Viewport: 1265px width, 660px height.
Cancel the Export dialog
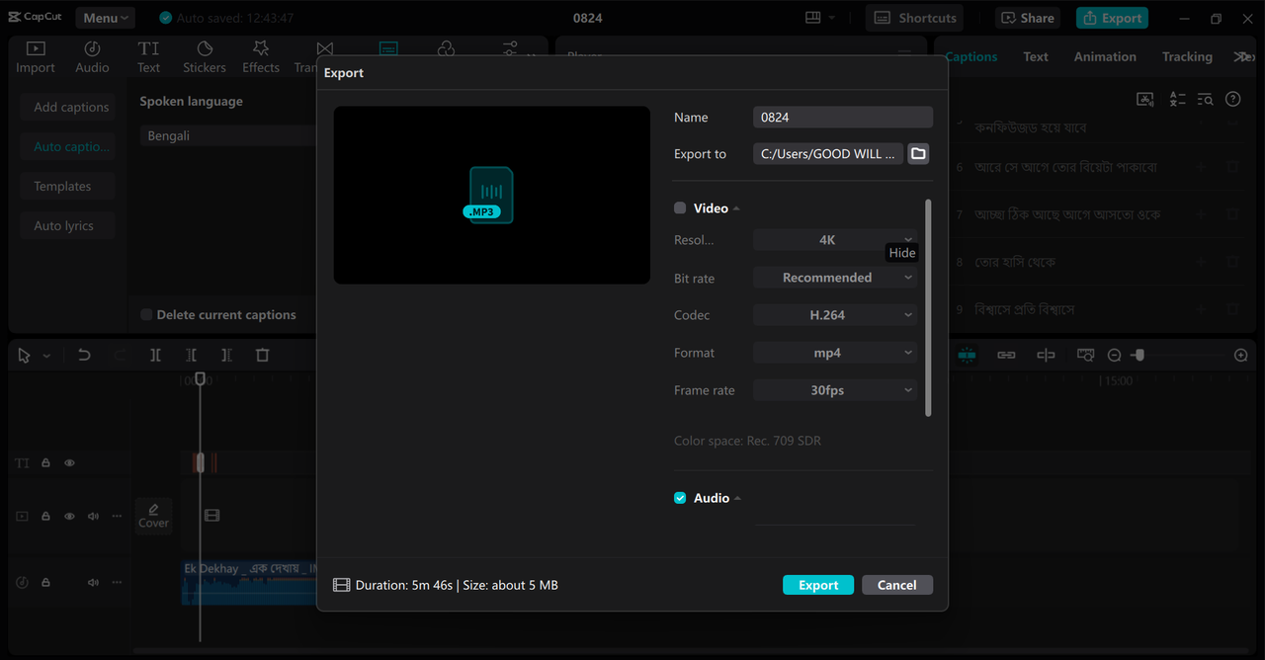coord(897,585)
